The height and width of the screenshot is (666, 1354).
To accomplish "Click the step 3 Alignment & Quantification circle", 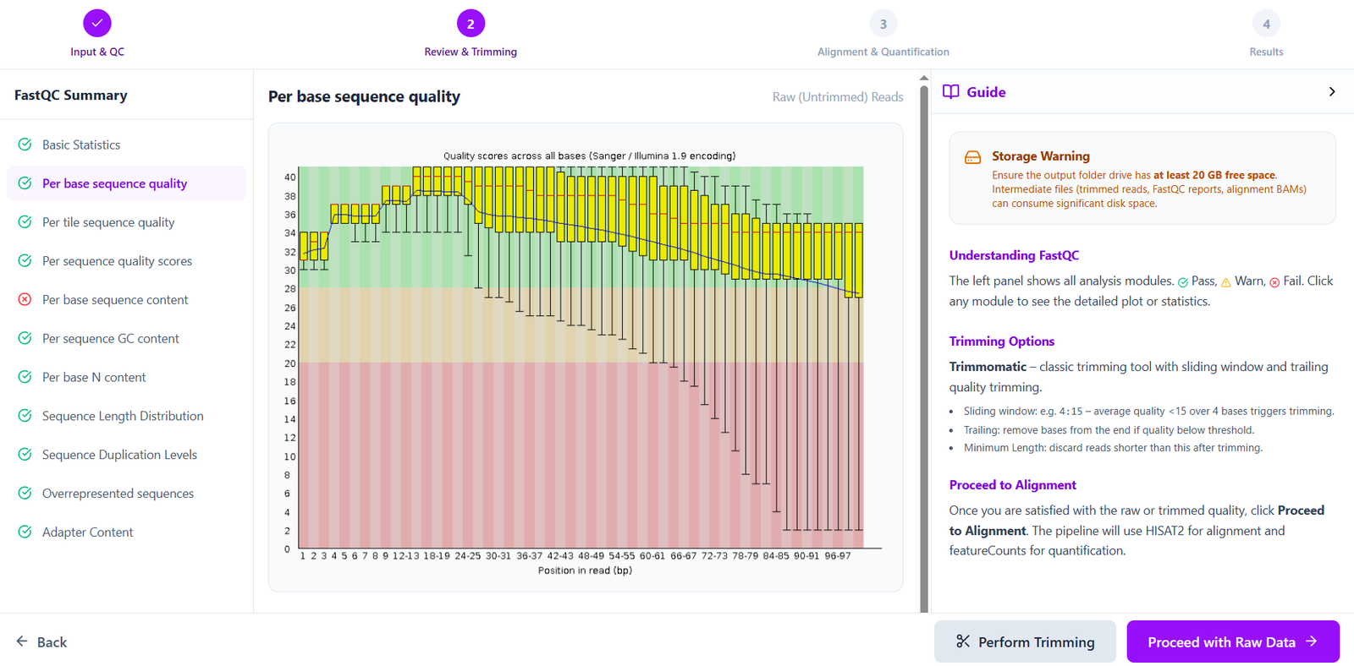I will click(x=883, y=24).
